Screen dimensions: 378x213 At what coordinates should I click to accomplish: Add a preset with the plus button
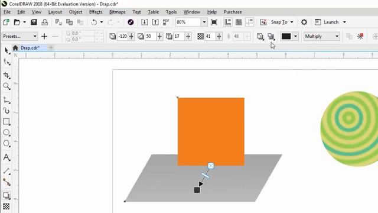click(x=44, y=36)
